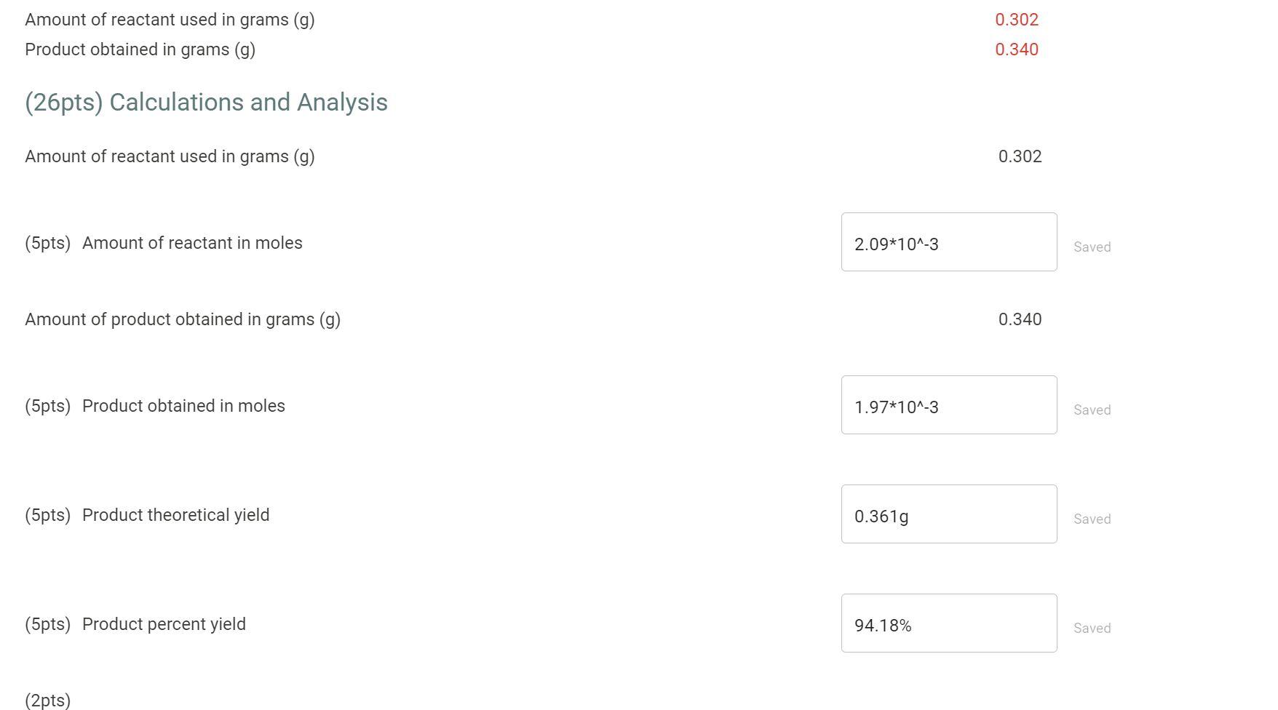Select the red 0.302 reactant value

[1017, 19]
